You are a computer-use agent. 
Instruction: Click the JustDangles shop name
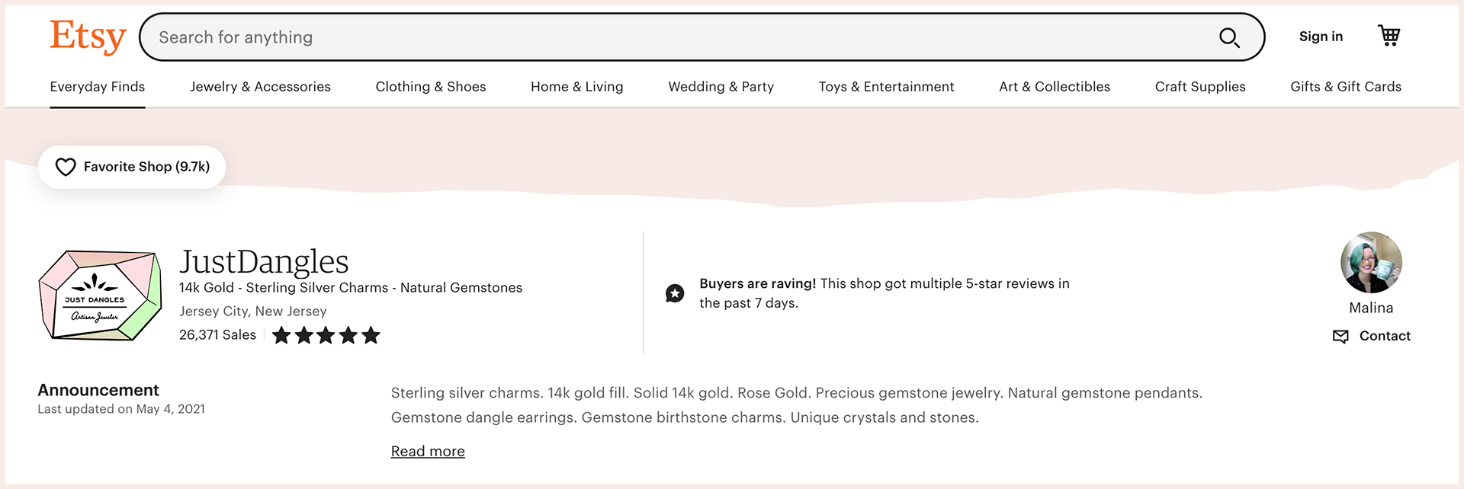[264, 261]
